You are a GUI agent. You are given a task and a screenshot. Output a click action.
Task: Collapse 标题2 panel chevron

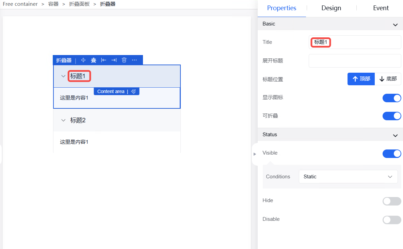coord(63,120)
